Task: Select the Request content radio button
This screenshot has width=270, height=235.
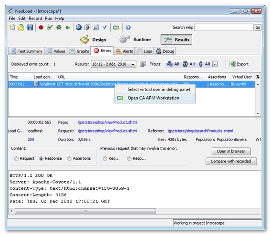Action: click(x=16, y=158)
